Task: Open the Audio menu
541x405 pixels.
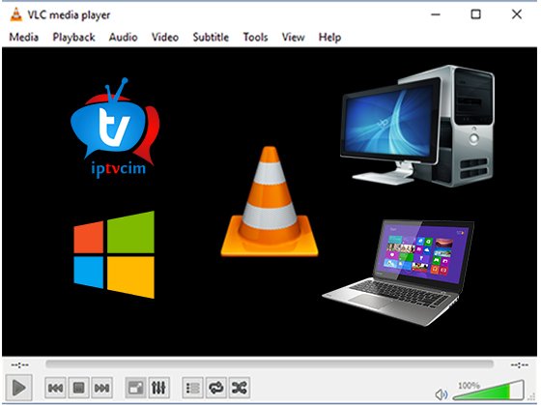Action: pyautogui.click(x=124, y=37)
